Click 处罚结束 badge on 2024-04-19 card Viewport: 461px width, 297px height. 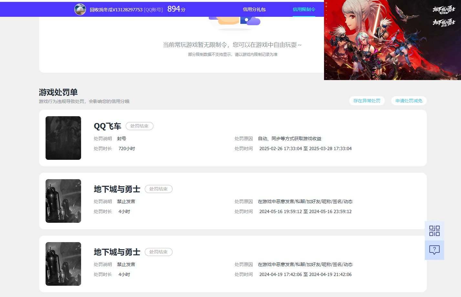click(x=158, y=252)
